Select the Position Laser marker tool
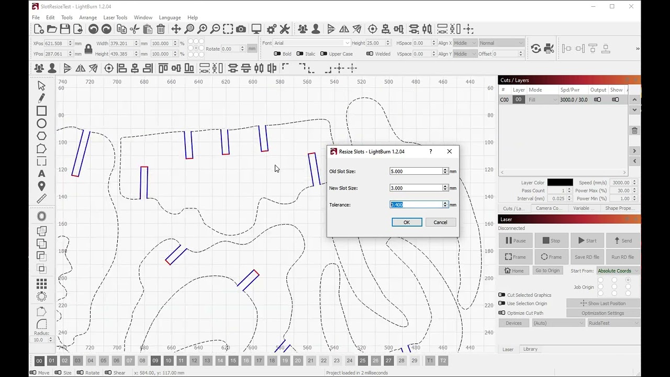This screenshot has width=670, height=377. coord(41,186)
